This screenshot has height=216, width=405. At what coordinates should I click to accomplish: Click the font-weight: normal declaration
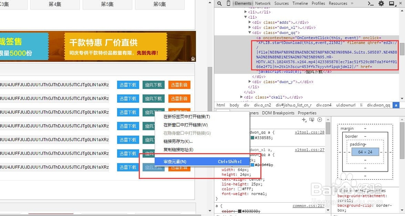(x=244, y=193)
